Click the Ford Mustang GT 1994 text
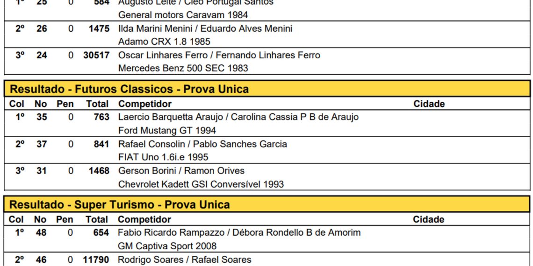Screen dimensions: 533x266 pyautogui.click(x=167, y=131)
